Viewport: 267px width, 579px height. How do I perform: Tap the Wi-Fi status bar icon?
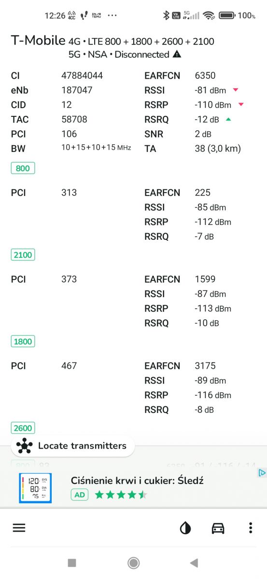tap(209, 15)
